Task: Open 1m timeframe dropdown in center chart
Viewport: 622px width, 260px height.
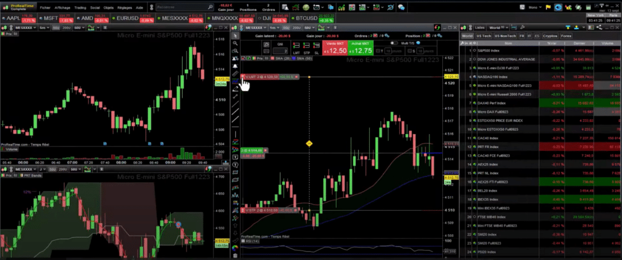Action: click(x=273, y=28)
